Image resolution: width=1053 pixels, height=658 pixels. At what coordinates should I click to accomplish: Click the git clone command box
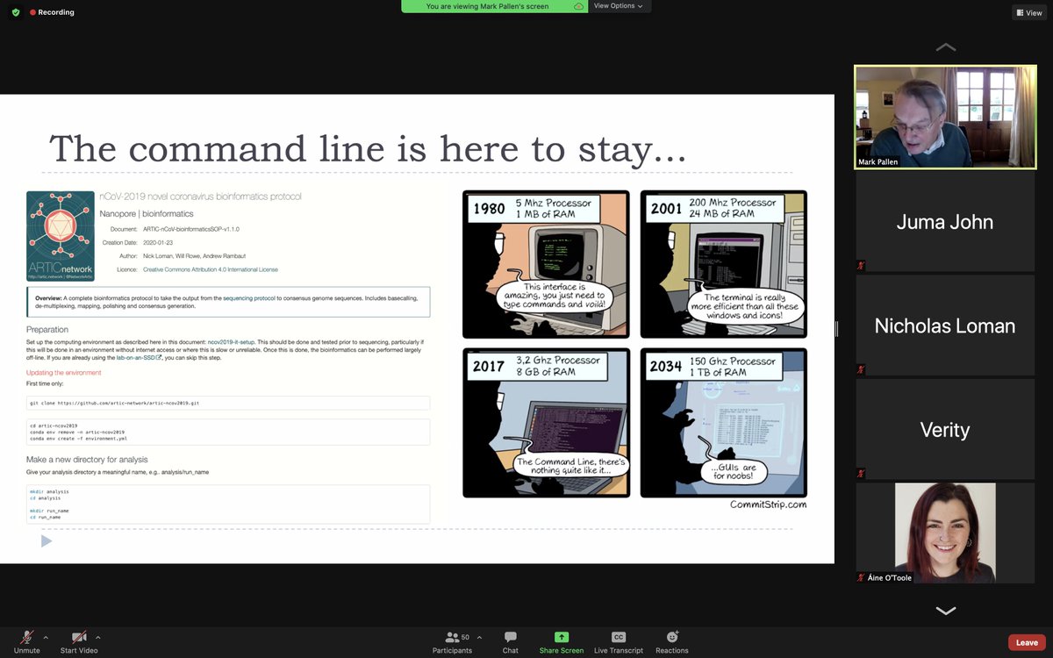[x=228, y=403]
